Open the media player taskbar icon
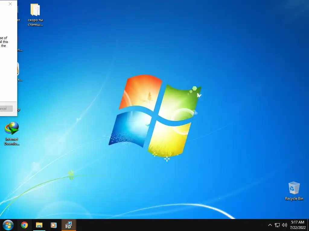The width and height of the screenshot is (309, 231). [54, 225]
